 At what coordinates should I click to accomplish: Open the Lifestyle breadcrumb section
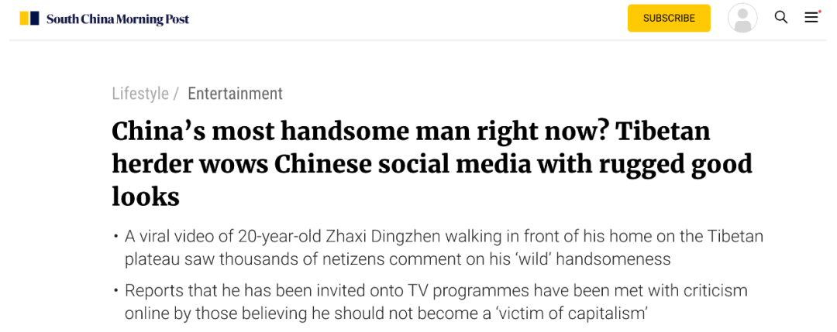(x=140, y=94)
